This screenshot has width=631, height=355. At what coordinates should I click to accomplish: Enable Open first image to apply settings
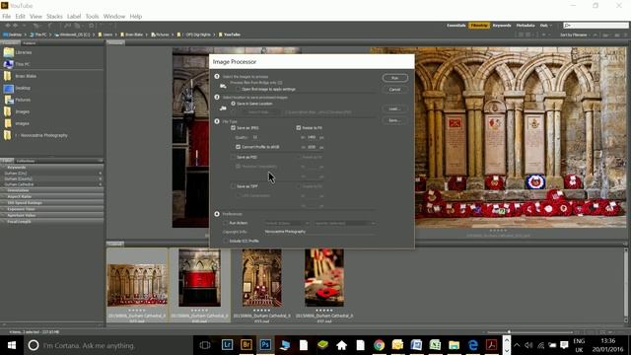pos(238,89)
